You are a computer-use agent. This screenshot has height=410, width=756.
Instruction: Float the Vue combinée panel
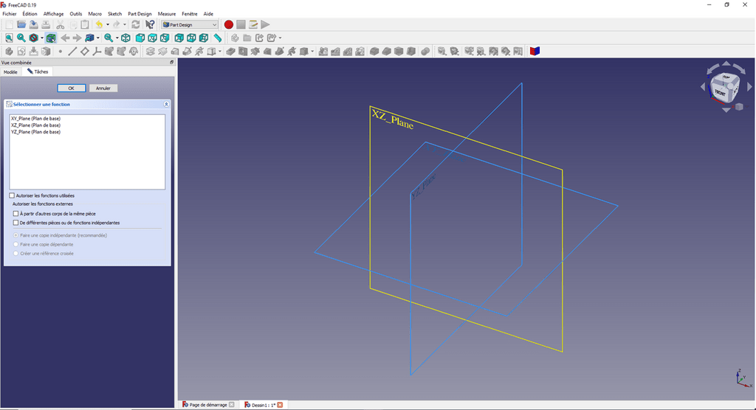click(171, 63)
